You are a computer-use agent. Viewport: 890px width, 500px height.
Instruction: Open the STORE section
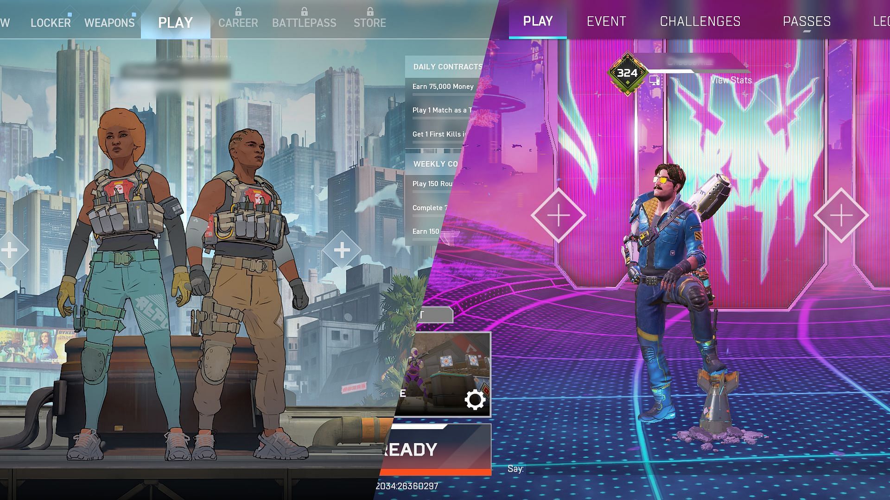pos(369,22)
